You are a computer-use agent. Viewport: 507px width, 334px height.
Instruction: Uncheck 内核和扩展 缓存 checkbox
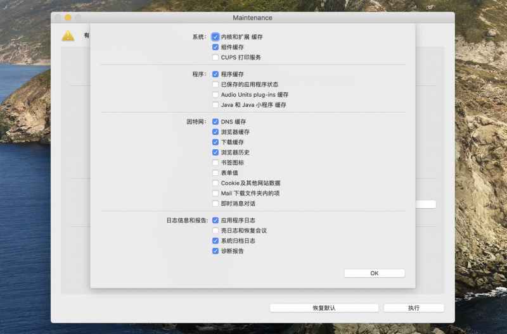215,37
